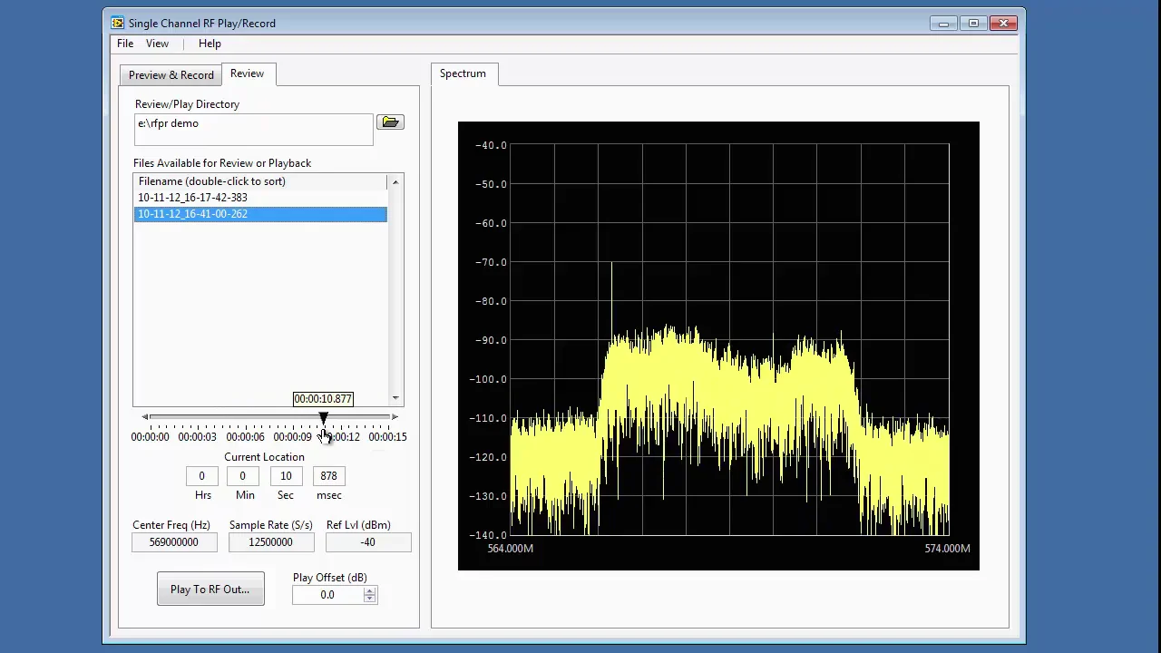Click the 00:00:03 slider tick label
Image resolution: width=1161 pixels, height=653 pixels.
pyautogui.click(x=197, y=437)
